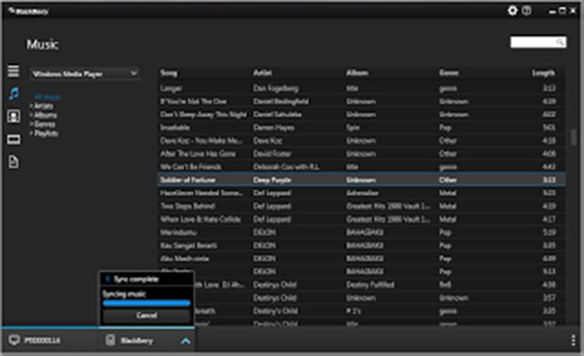Click the BlackBerry device icon in bottom bar
Screen dimensions: 584x356
(x=110, y=340)
